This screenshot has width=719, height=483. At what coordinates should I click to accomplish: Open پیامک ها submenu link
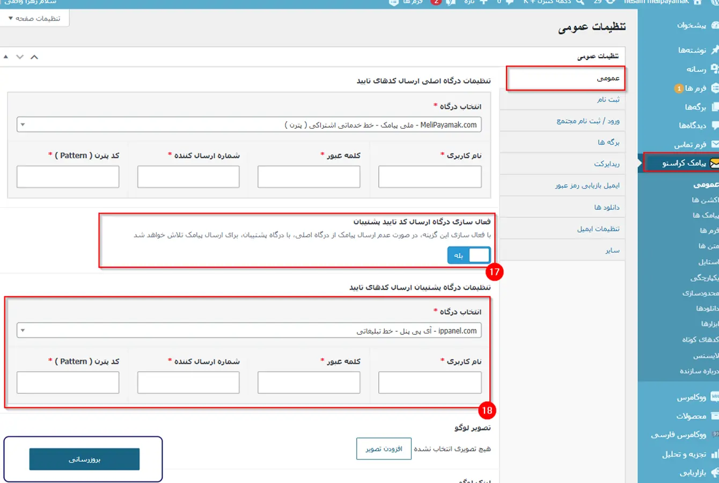(706, 215)
